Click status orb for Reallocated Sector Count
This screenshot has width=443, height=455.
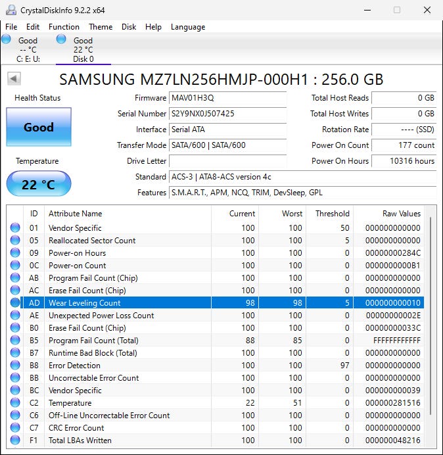(15, 240)
